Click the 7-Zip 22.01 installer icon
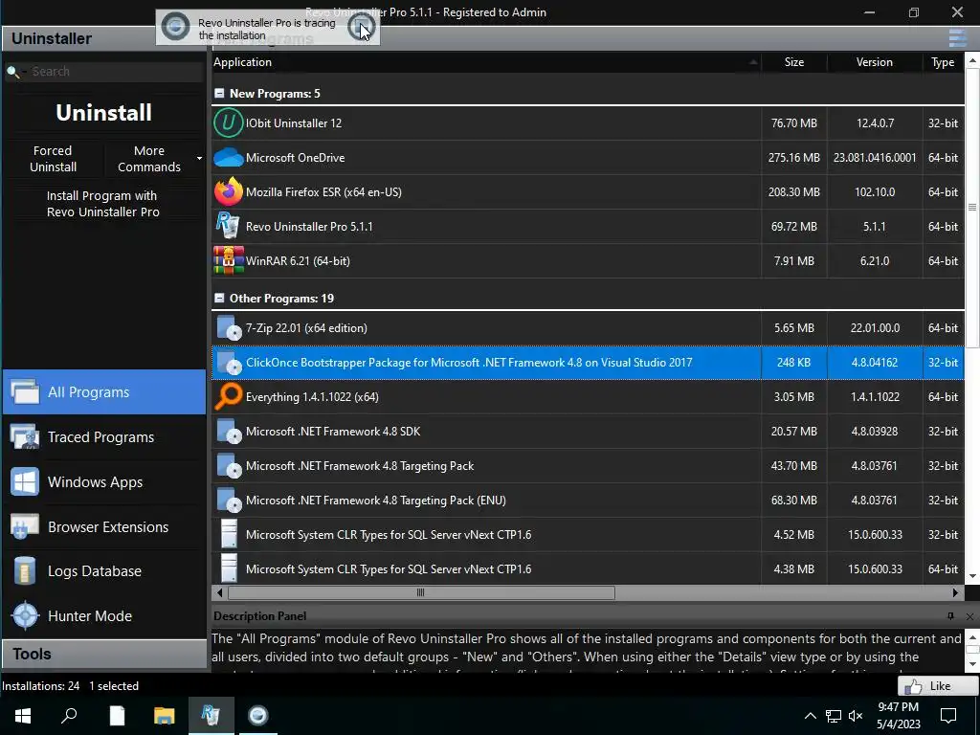 click(x=229, y=327)
